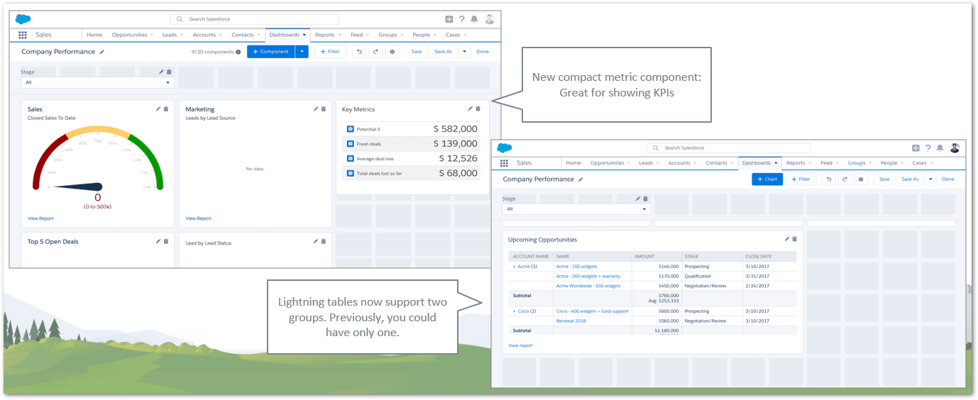Delete the Marketing widget with trash icon
The height and width of the screenshot is (400, 978).
tap(324, 109)
